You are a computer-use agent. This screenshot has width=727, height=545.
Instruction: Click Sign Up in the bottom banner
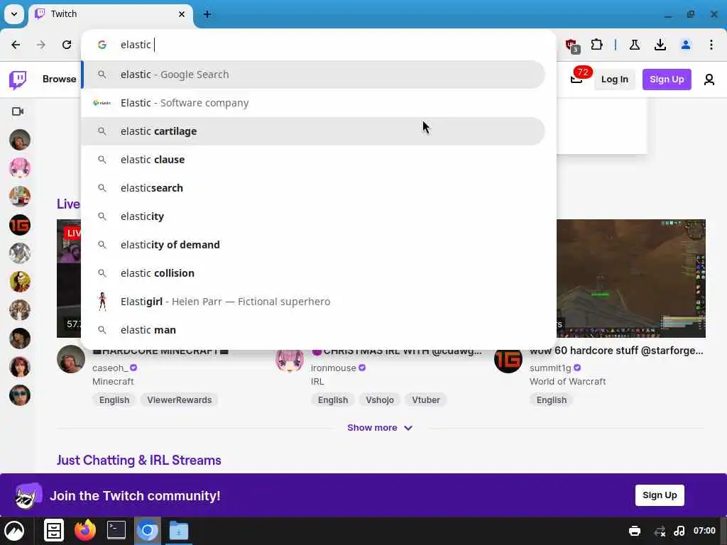coord(660,495)
